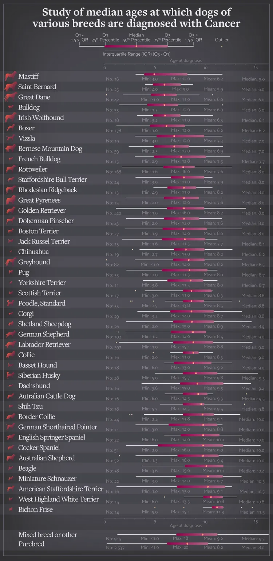Select the Bernese Mountain Dog icon
This screenshot has height=561, width=273.
click(11, 149)
